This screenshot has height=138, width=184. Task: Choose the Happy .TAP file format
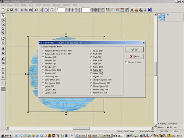(x=43, y=86)
